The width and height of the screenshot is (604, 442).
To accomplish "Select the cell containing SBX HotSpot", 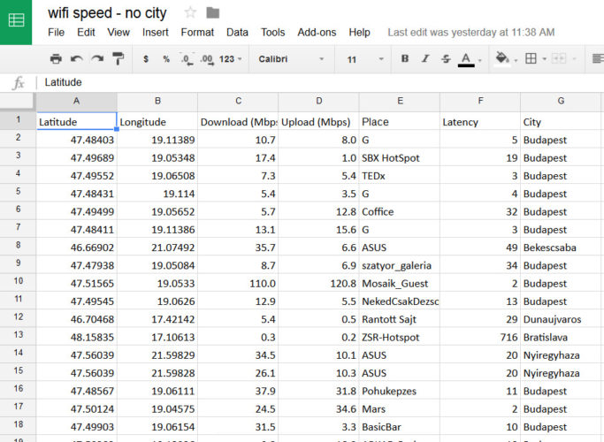I will tap(400, 157).
